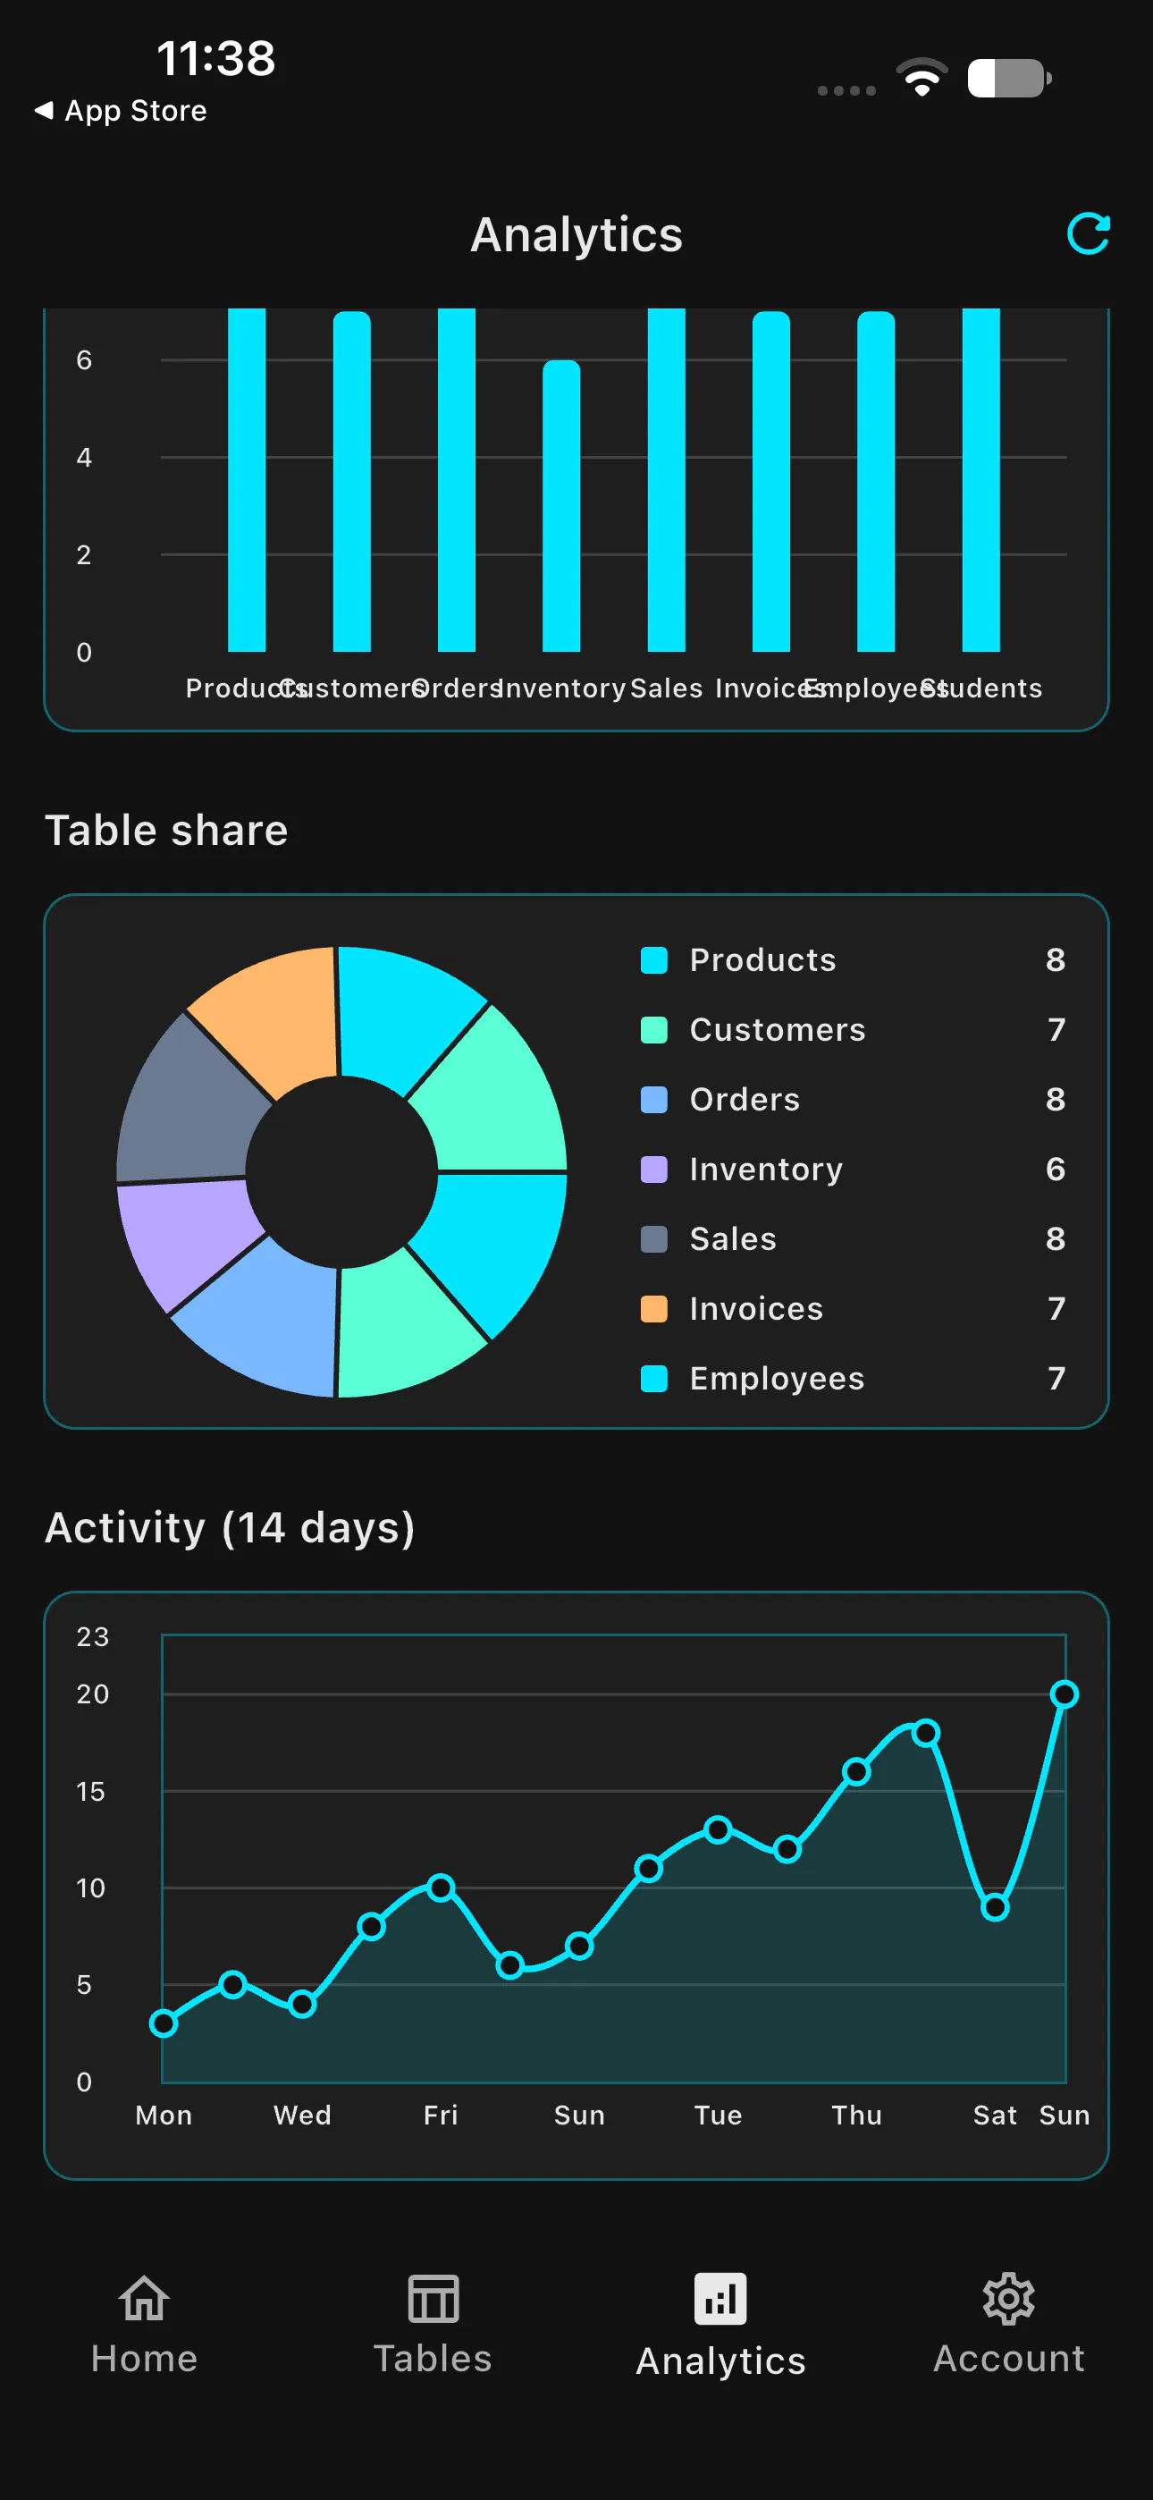
Task: Tap the Students bar in bar chart
Action: [x=980, y=480]
